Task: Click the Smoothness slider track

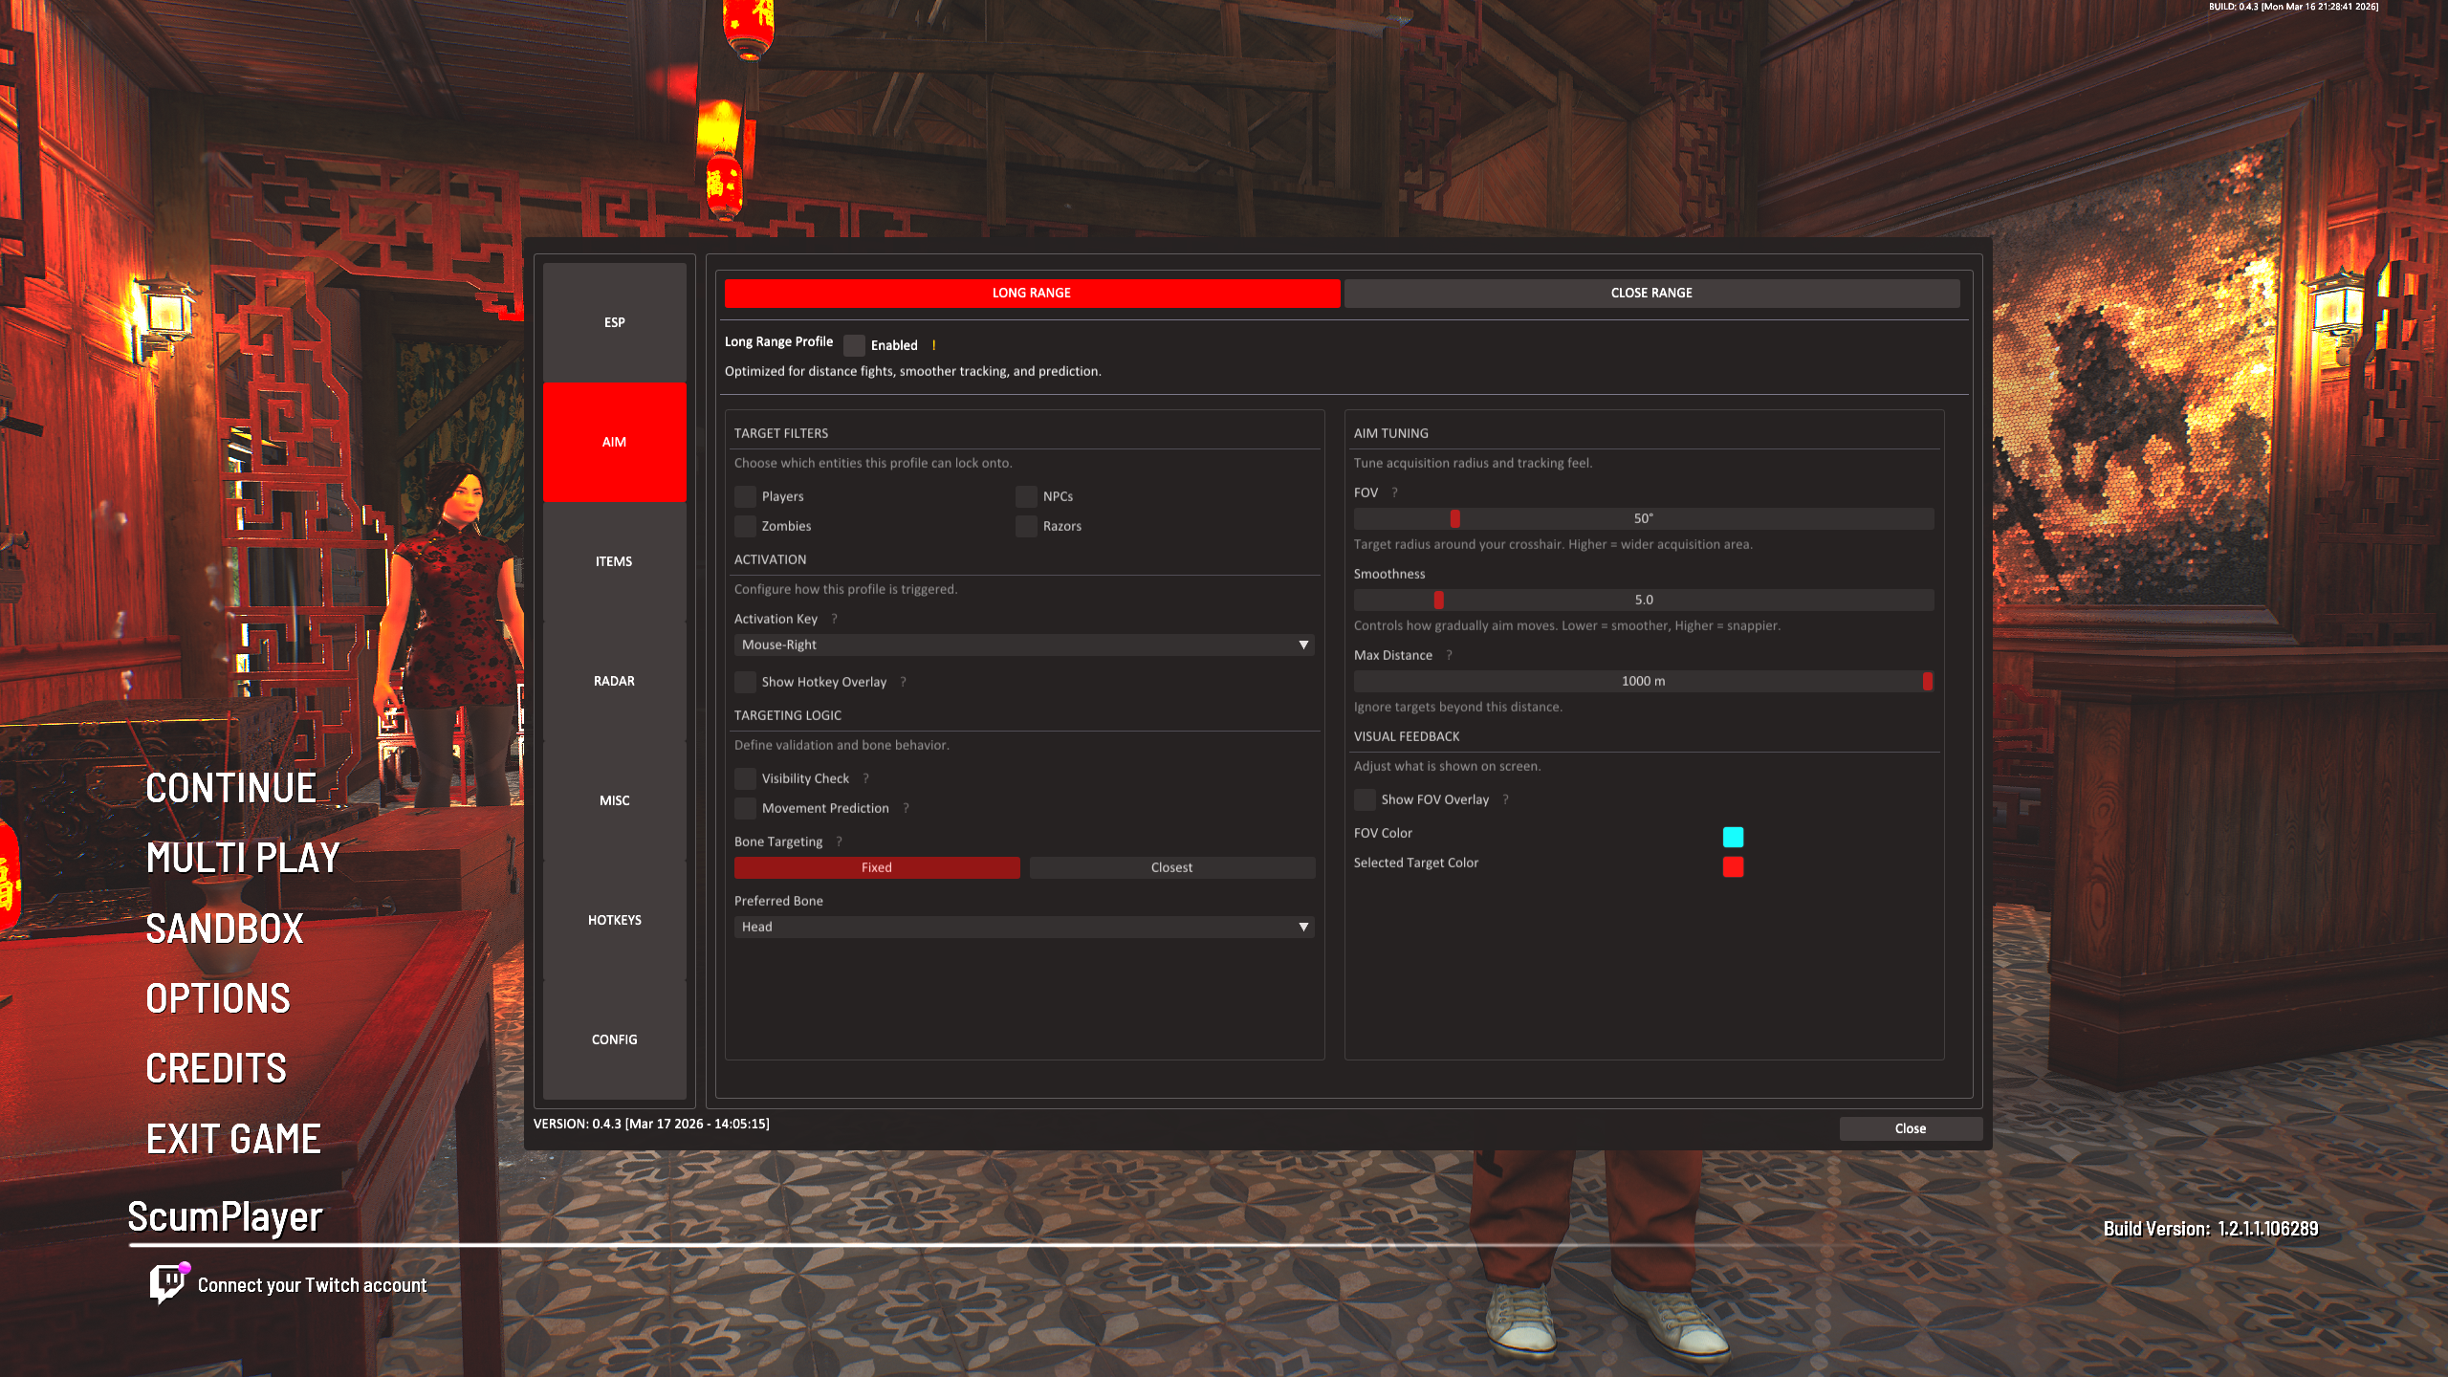Action: point(1643,600)
